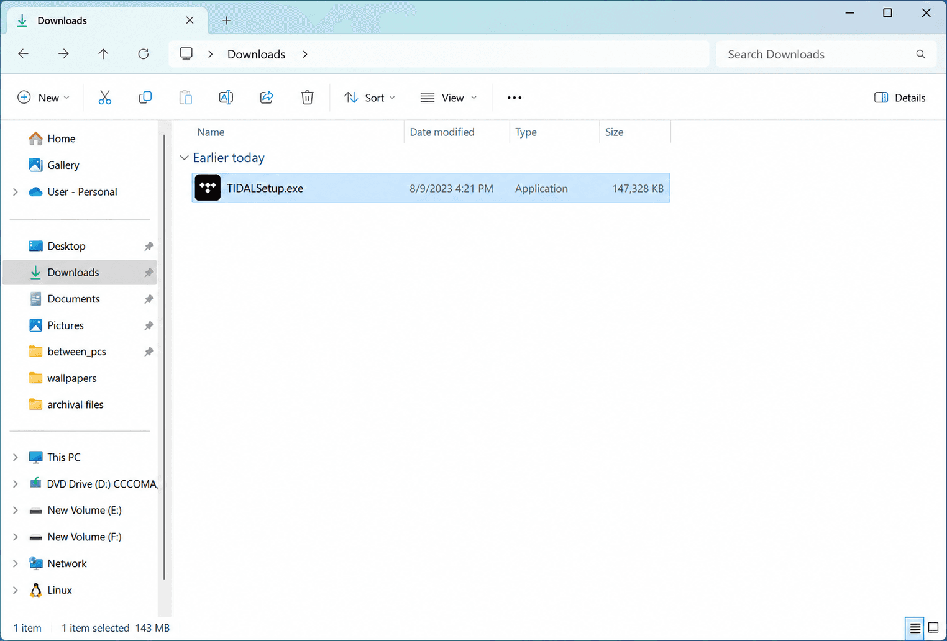The width and height of the screenshot is (947, 641).
Task: Expand the Linux tree node
Action: 16,590
